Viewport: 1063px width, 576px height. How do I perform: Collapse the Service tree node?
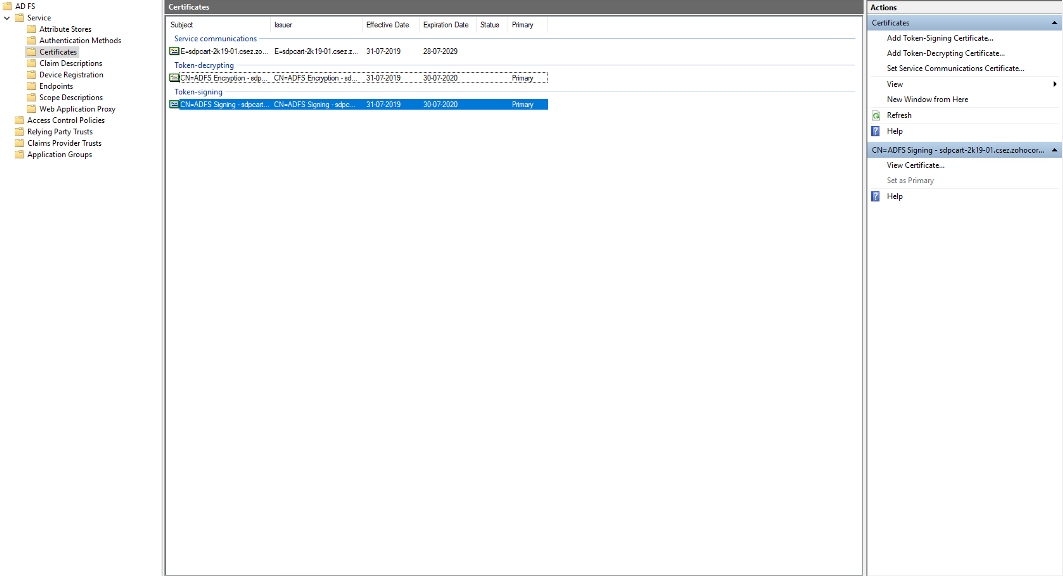click(7, 18)
